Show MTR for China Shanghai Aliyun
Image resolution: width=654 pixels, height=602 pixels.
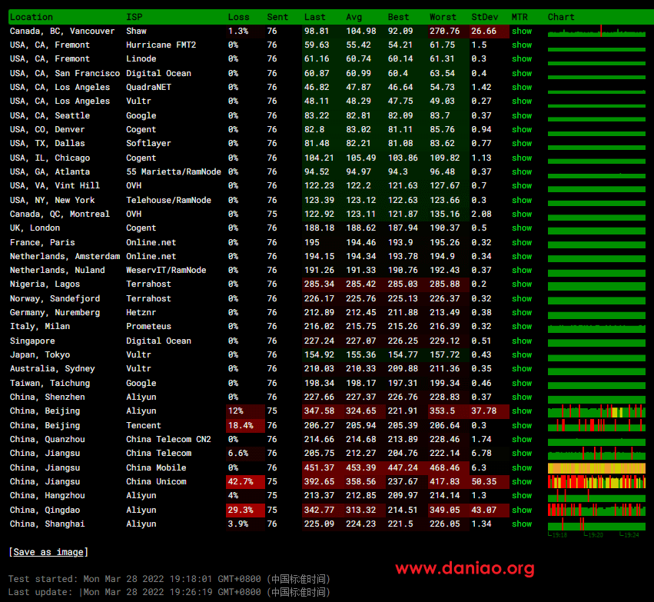coord(521,524)
